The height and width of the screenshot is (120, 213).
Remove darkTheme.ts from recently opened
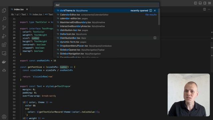[x=155, y=10]
